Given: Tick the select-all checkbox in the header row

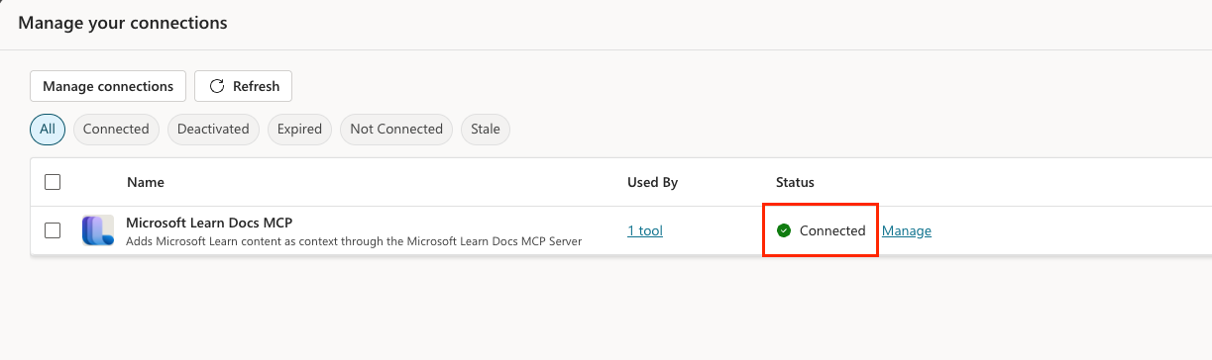Looking at the screenshot, I should click(x=54, y=182).
